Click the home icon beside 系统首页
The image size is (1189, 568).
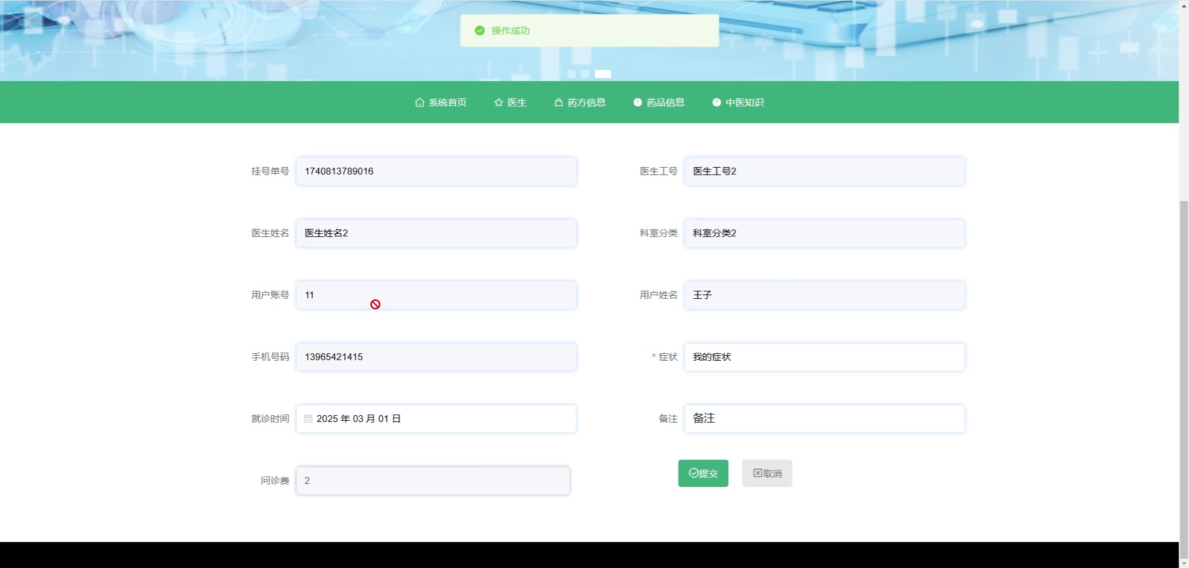tap(419, 103)
